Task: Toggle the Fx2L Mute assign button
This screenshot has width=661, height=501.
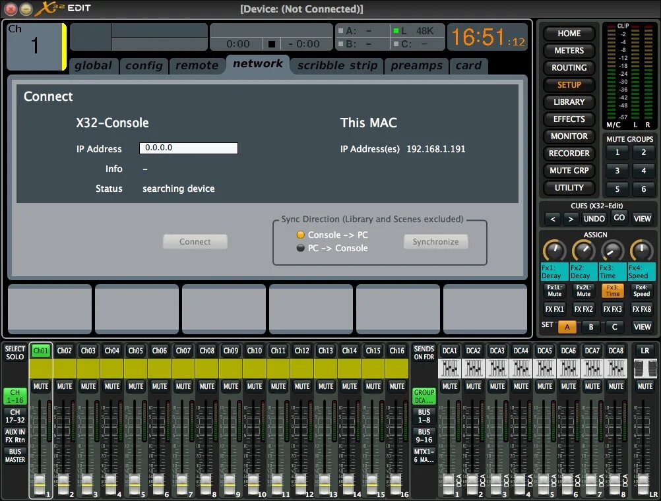Action: click(x=583, y=291)
